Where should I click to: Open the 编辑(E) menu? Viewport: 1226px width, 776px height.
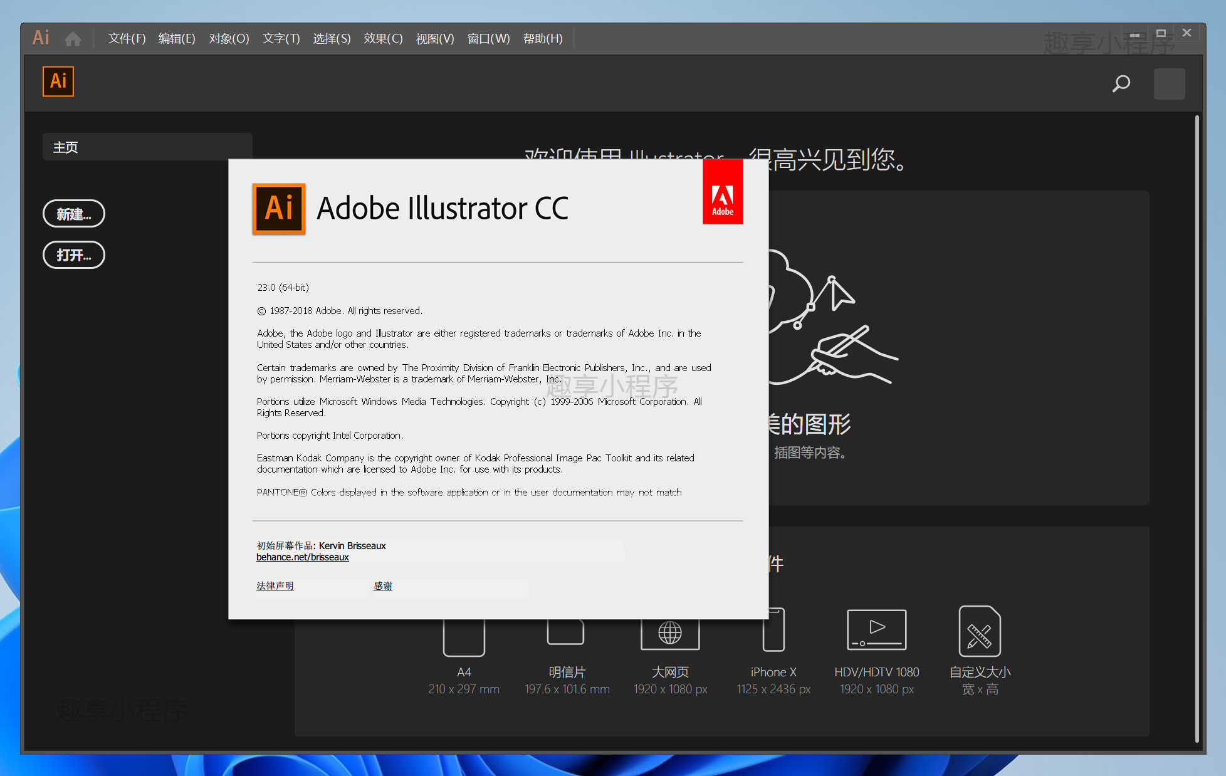(177, 39)
